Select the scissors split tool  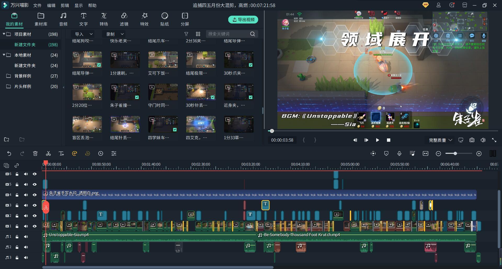pyautogui.click(x=48, y=154)
